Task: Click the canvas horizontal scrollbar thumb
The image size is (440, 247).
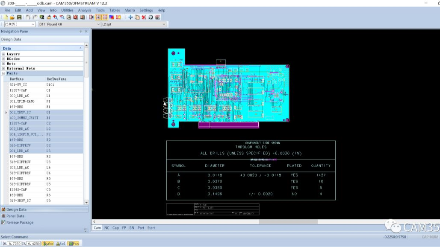Action: [288, 221]
